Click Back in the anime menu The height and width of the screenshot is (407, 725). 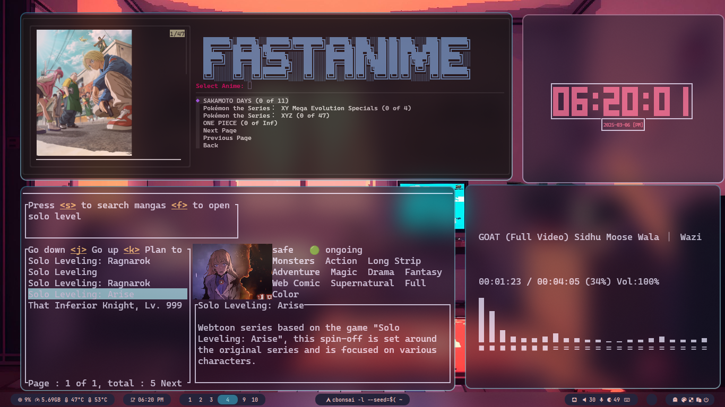point(211,145)
